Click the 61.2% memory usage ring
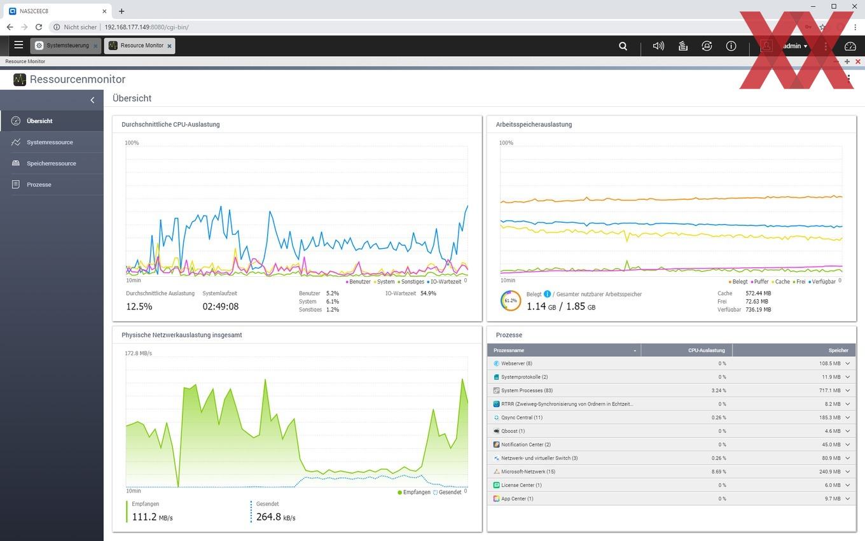Image resolution: width=865 pixels, height=541 pixels. (511, 300)
